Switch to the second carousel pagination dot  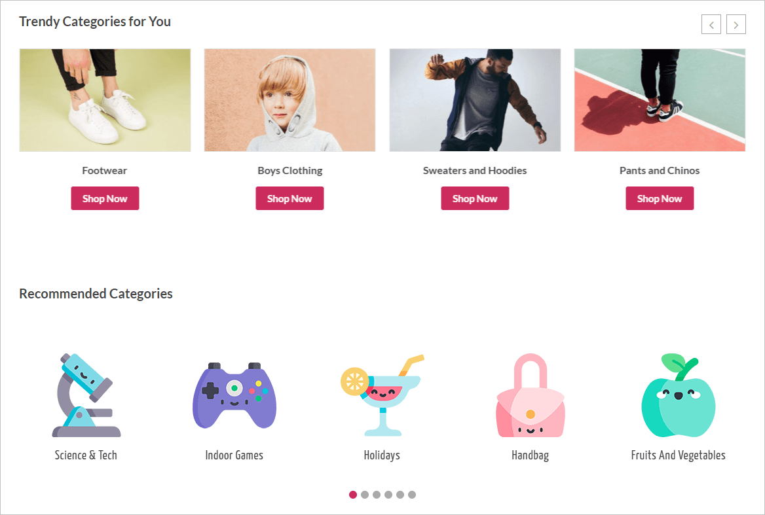365,495
